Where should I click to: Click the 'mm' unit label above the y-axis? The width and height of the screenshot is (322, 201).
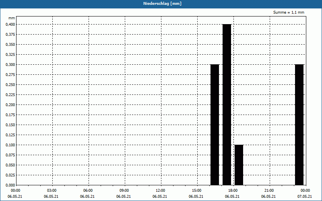[x=12, y=18]
